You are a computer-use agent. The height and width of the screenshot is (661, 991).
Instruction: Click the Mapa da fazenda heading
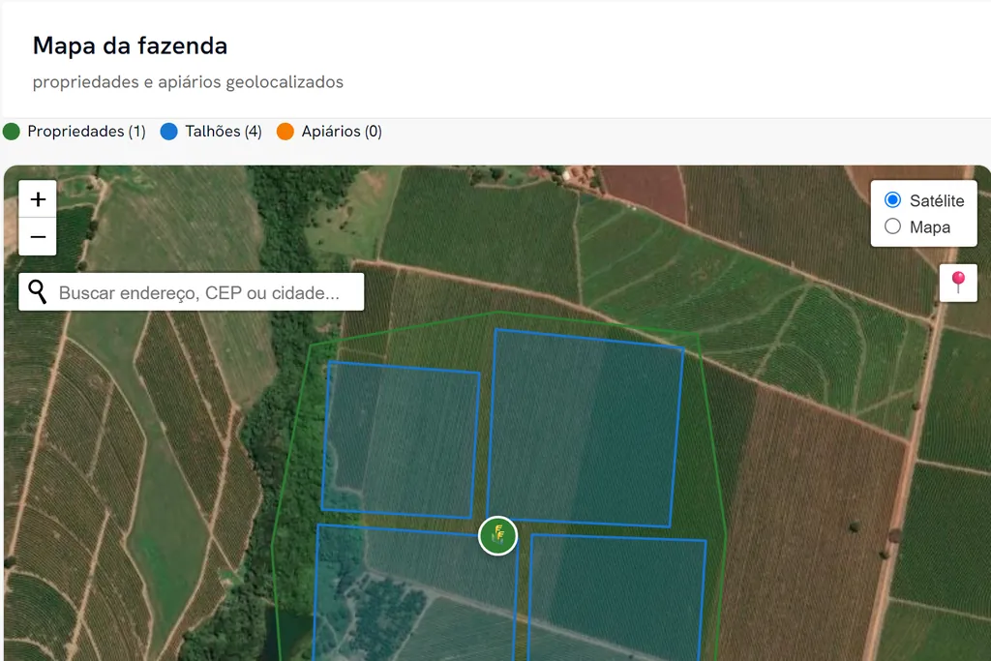(131, 45)
